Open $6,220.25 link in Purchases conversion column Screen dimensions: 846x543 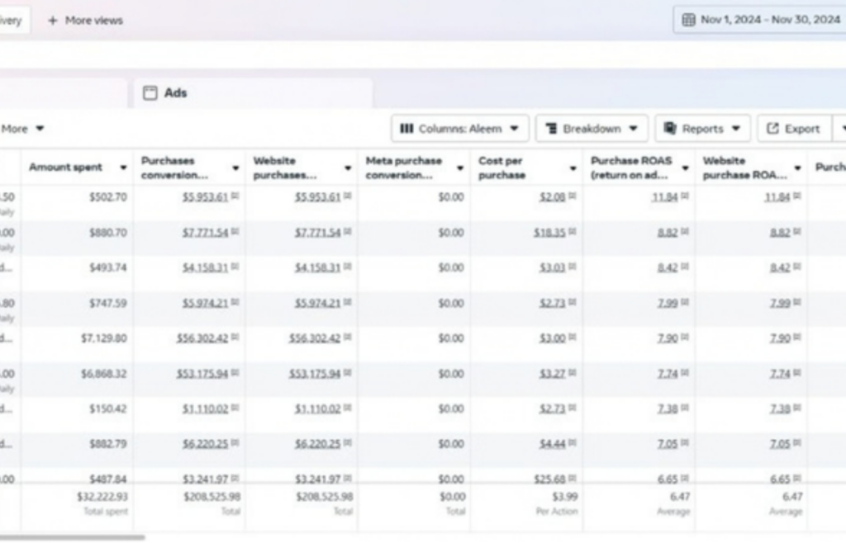[x=205, y=444]
